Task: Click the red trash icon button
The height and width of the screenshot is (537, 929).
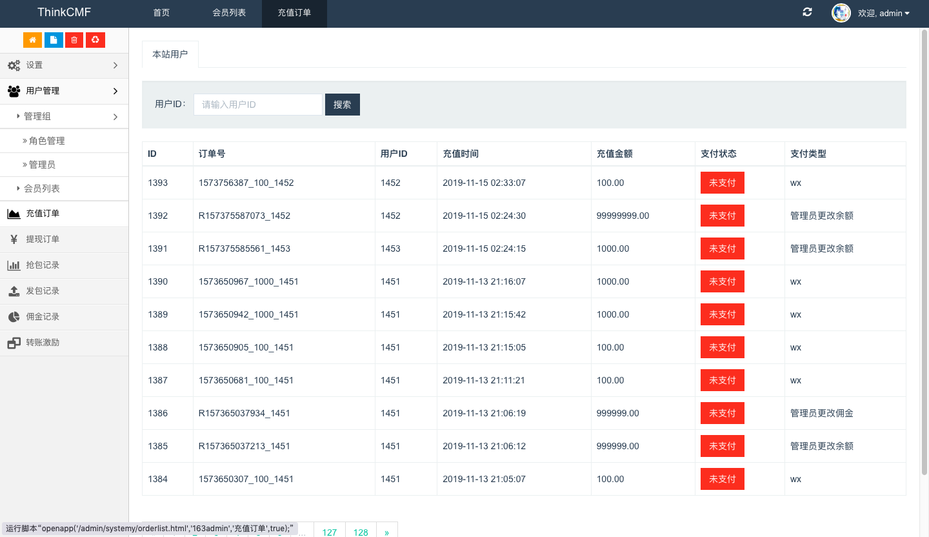Action: [x=74, y=40]
